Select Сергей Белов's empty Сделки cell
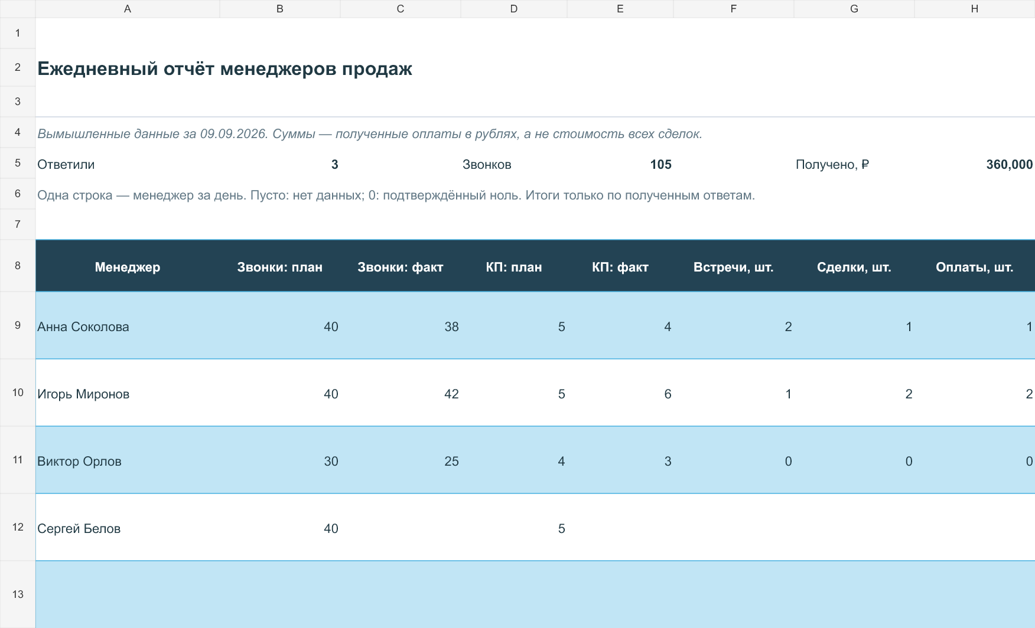Screen dimensions: 1035x628 click(854, 528)
